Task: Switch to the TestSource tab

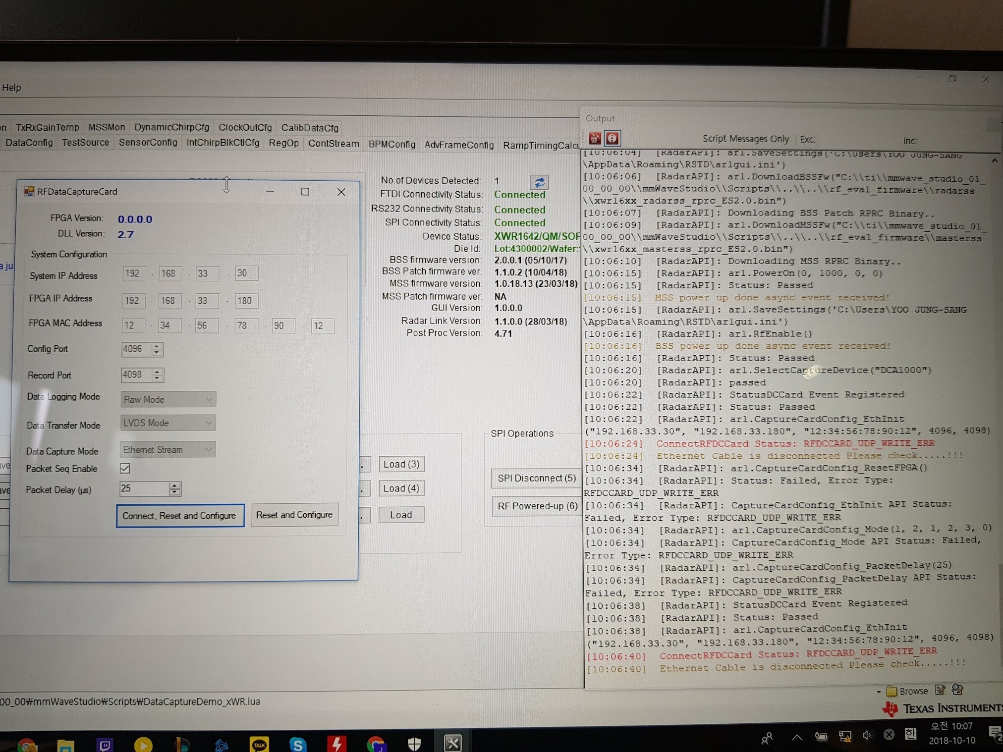Action: [85, 143]
